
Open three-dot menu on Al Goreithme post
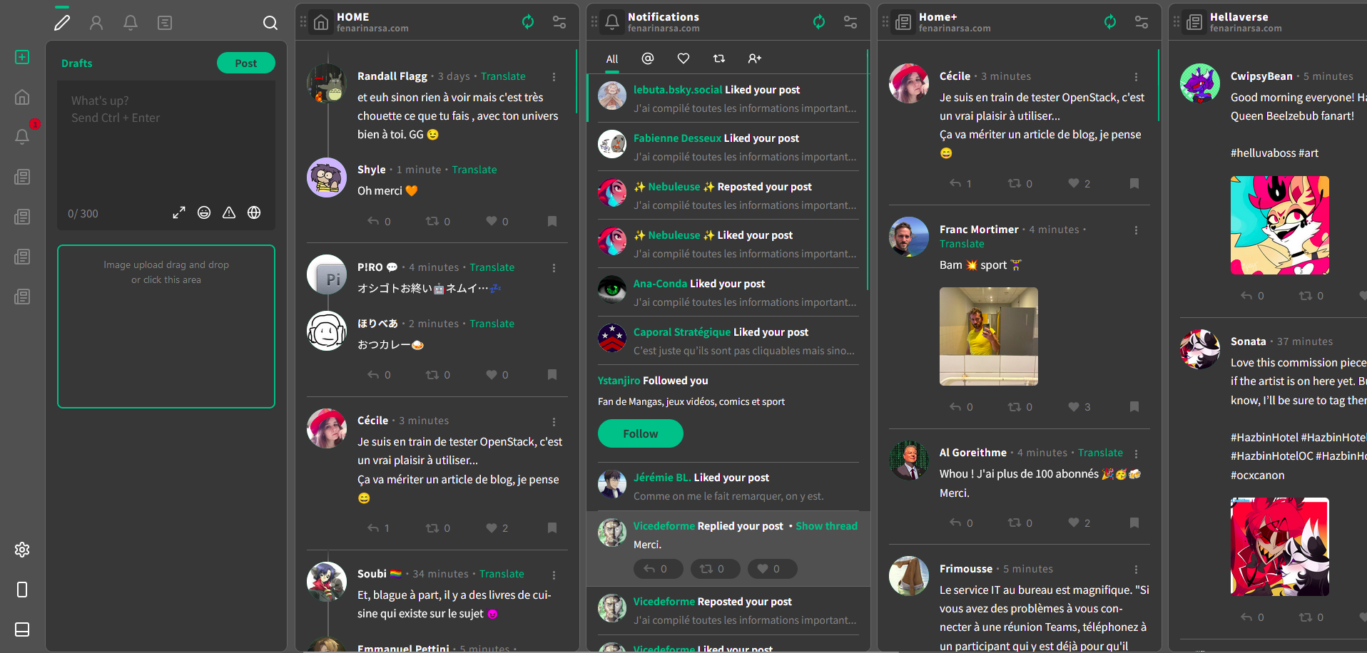coord(1136,453)
